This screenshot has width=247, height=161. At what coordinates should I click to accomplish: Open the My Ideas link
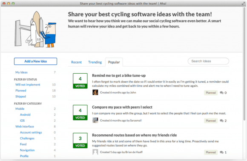click(x=21, y=72)
